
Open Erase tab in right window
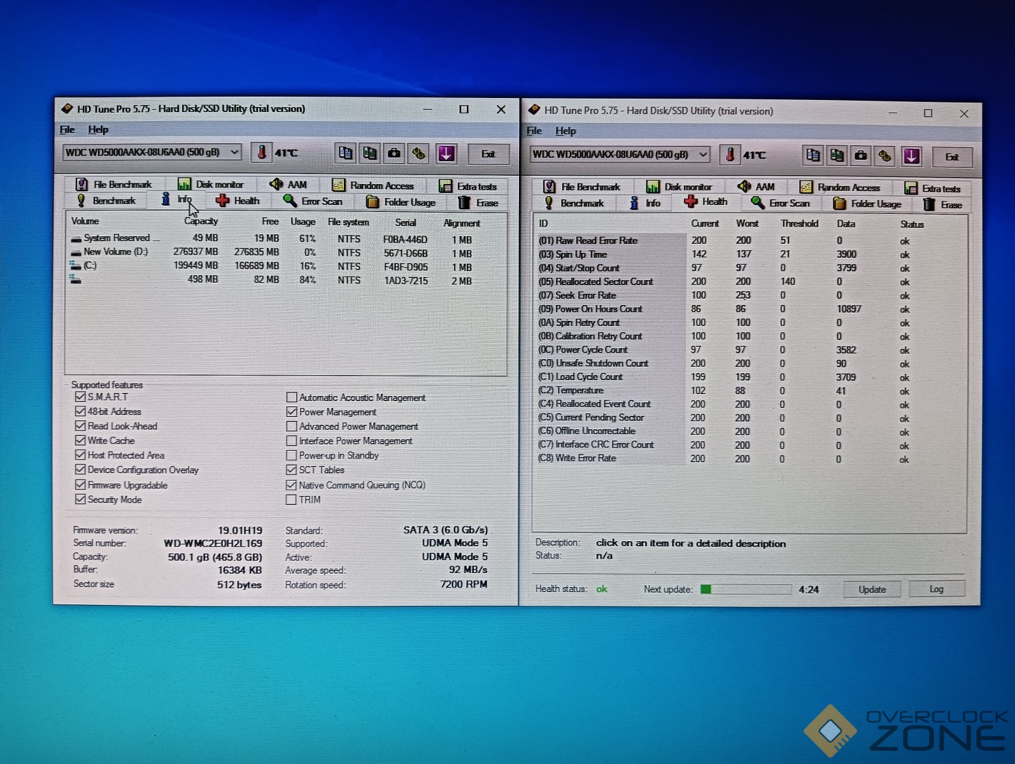pyautogui.click(x=943, y=204)
